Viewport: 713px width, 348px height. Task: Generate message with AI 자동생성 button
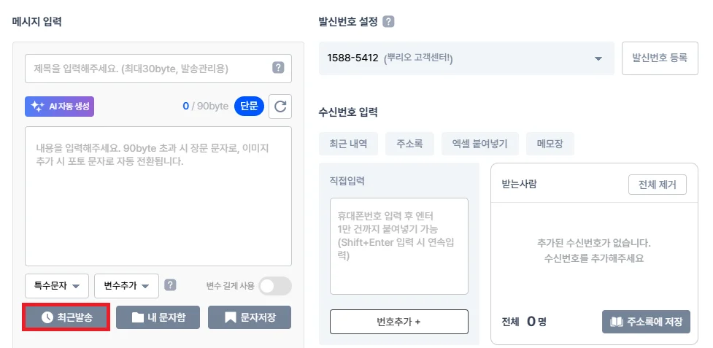(60, 107)
